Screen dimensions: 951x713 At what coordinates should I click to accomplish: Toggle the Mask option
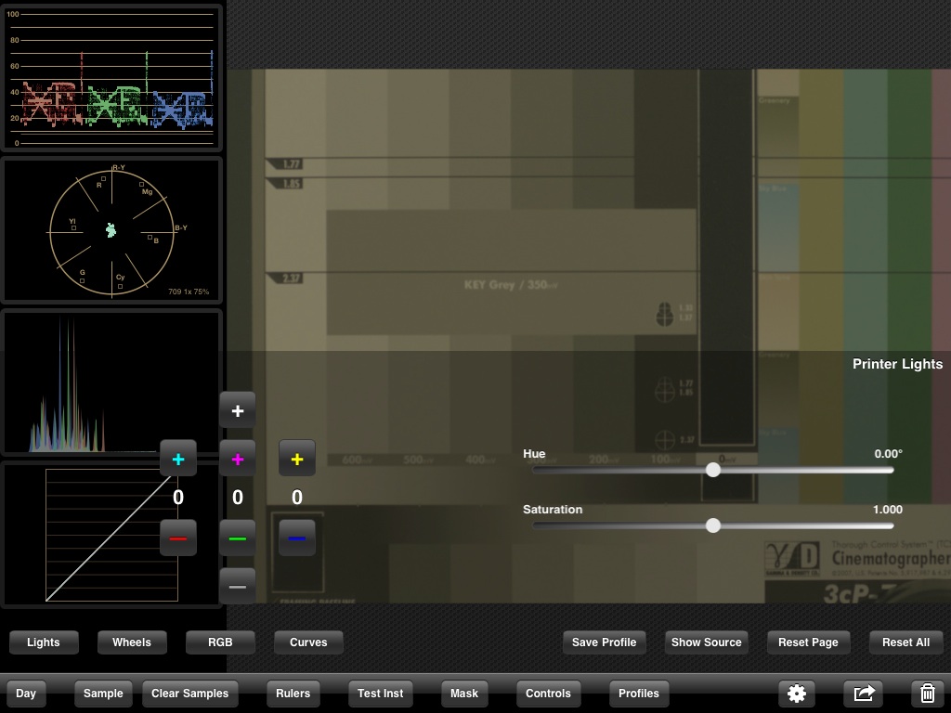tap(464, 693)
